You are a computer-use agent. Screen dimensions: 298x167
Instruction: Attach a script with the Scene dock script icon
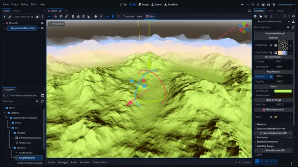pos(37,17)
